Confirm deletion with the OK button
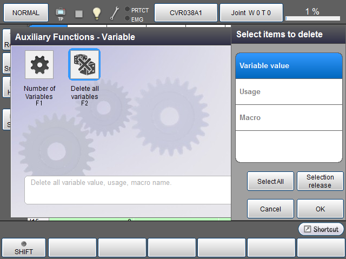Image resolution: width=346 pixels, height=259 pixels. point(320,209)
